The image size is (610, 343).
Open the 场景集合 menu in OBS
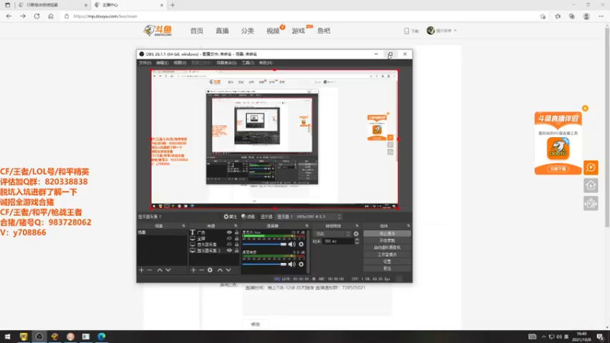(x=226, y=63)
